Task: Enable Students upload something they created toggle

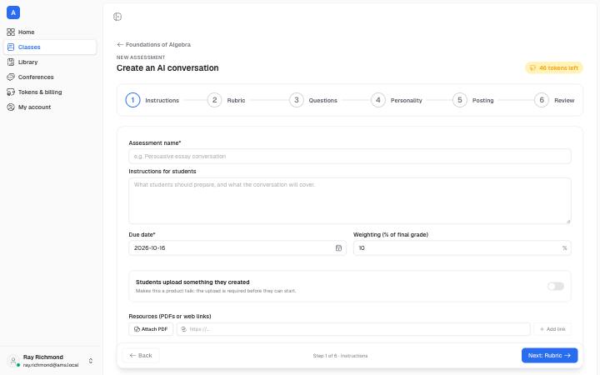Action: pyautogui.click(x=556, y=286)
